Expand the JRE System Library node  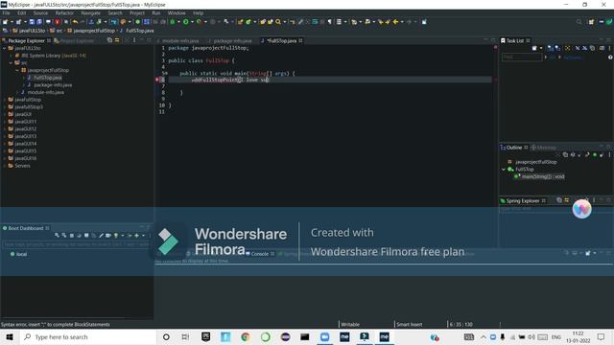tap(11, 56)
